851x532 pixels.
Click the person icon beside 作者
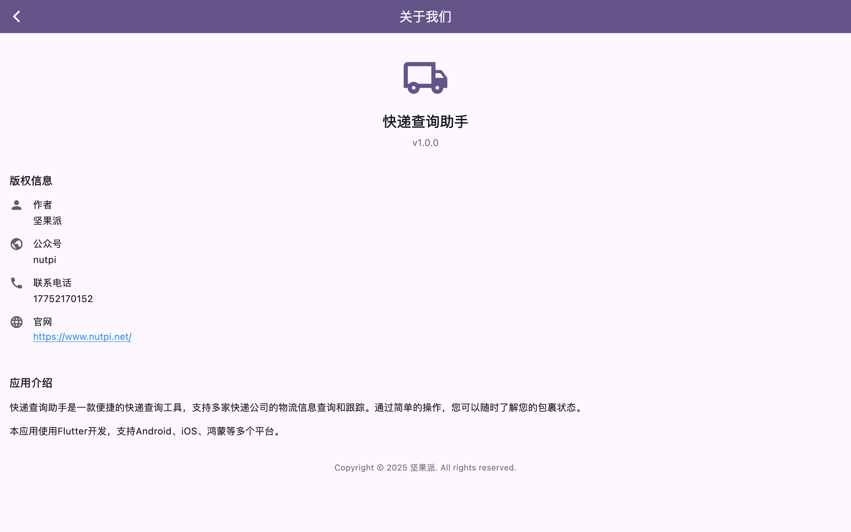17,205
